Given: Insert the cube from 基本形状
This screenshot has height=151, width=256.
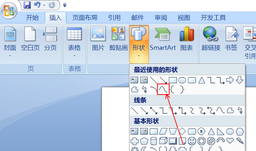Looking at the screenshot, I should pos(163,141).
